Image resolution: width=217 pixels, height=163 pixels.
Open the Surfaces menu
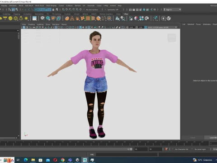pos(69,5)
